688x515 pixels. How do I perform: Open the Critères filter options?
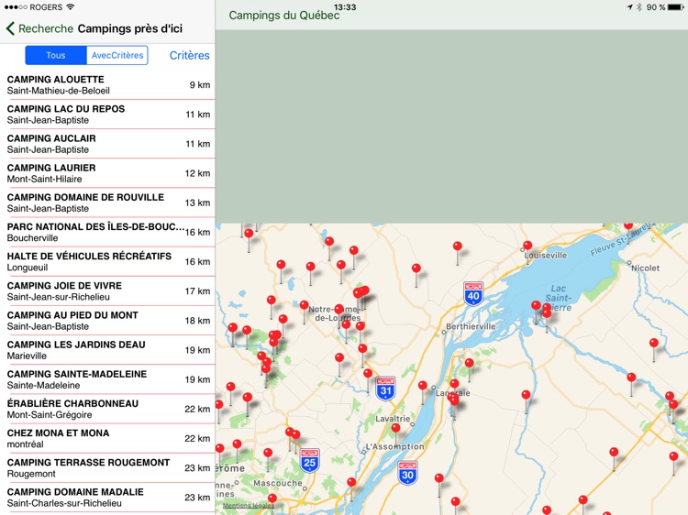189,56
